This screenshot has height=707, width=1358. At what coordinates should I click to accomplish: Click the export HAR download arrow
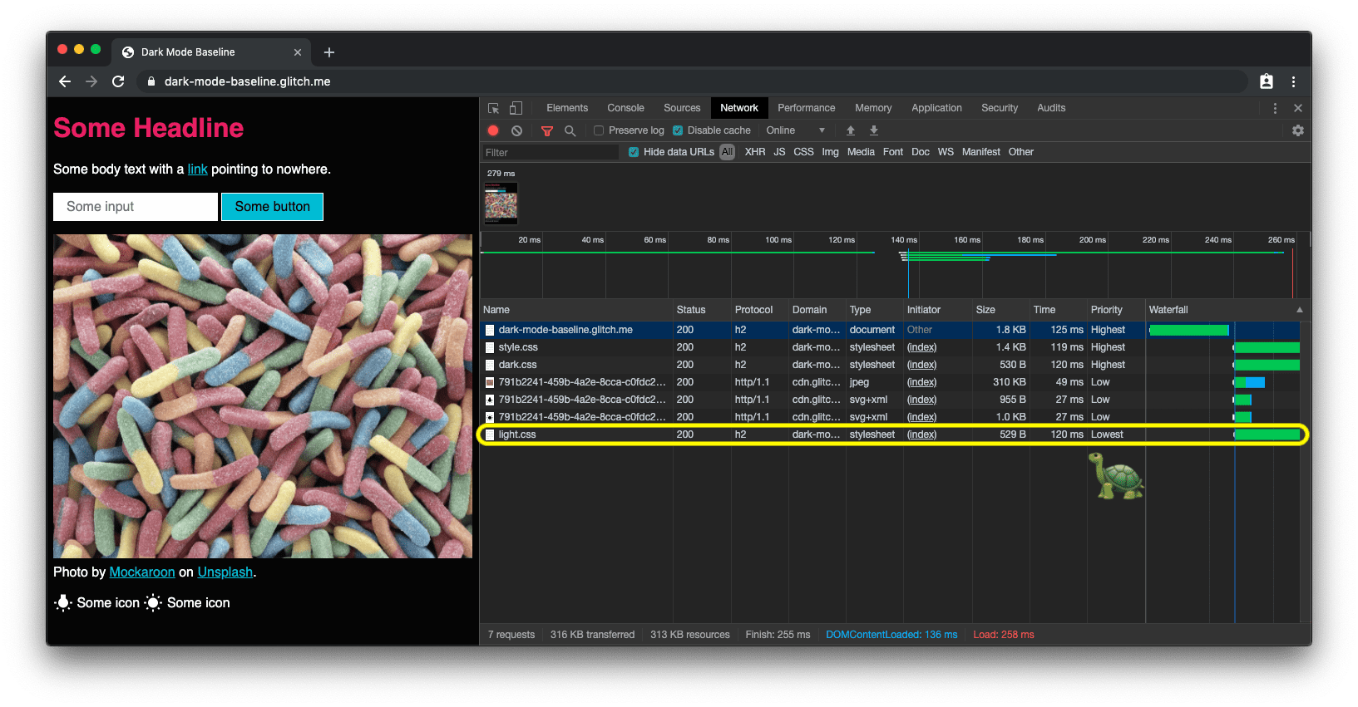tap(873, 130)
